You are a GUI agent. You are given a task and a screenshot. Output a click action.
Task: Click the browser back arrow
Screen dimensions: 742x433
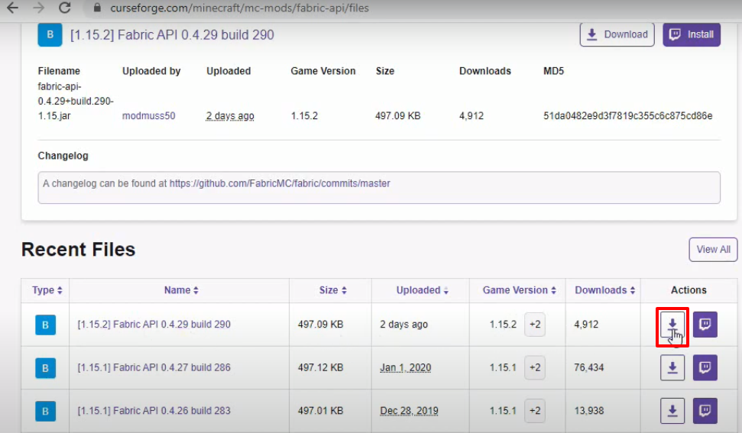13,8
